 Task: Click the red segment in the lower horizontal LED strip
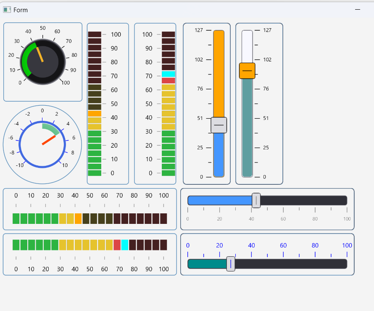(x=117, y=245)
